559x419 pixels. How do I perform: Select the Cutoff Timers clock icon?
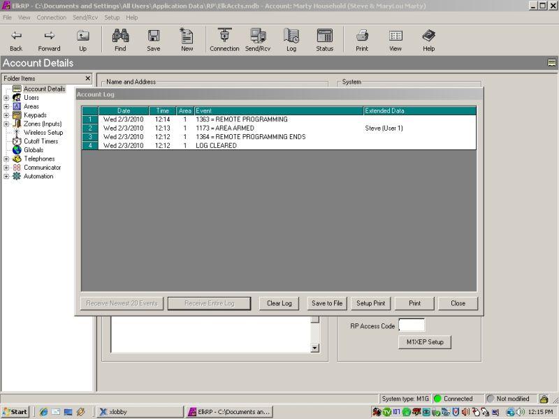(x=17, y=141)
